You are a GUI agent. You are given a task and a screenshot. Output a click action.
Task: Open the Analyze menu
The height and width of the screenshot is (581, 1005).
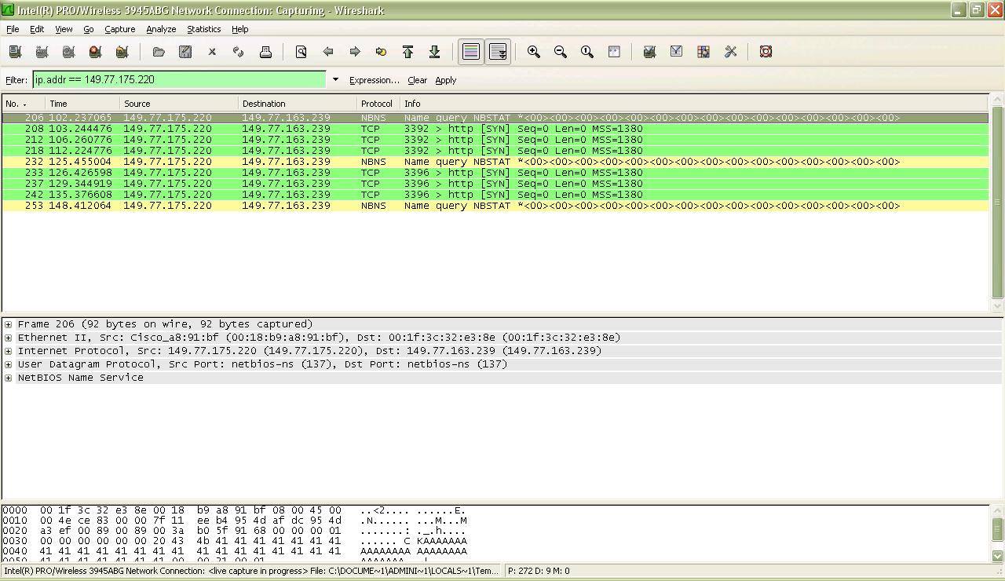161,29
